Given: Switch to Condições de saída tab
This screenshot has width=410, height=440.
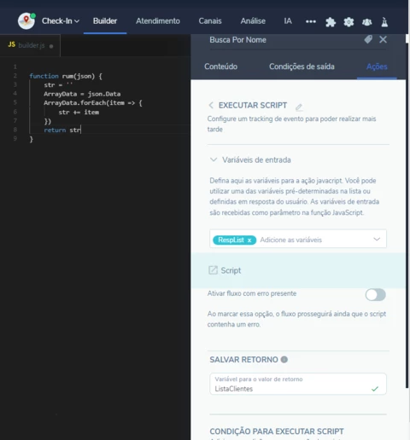Looking at the screenshot, I should 302,67.
